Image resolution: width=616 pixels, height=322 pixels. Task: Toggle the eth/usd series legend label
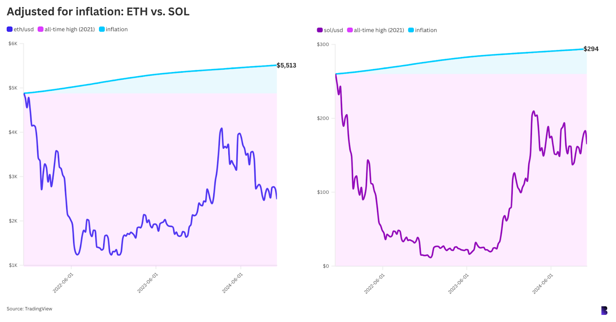(23, 29)
